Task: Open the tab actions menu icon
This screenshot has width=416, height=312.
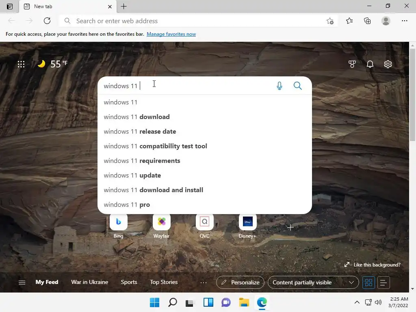Action: pyautogui.click(x=10, y=6)
